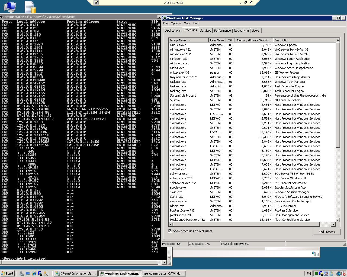The image size is (347, 277).
Task: Select the PopPassD.exe *32 process
Action: (252, 210)
